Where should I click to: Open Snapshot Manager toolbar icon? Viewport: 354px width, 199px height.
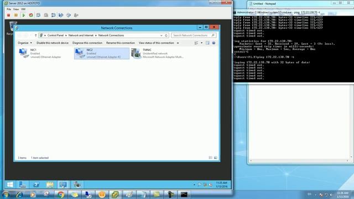(53, 15)
